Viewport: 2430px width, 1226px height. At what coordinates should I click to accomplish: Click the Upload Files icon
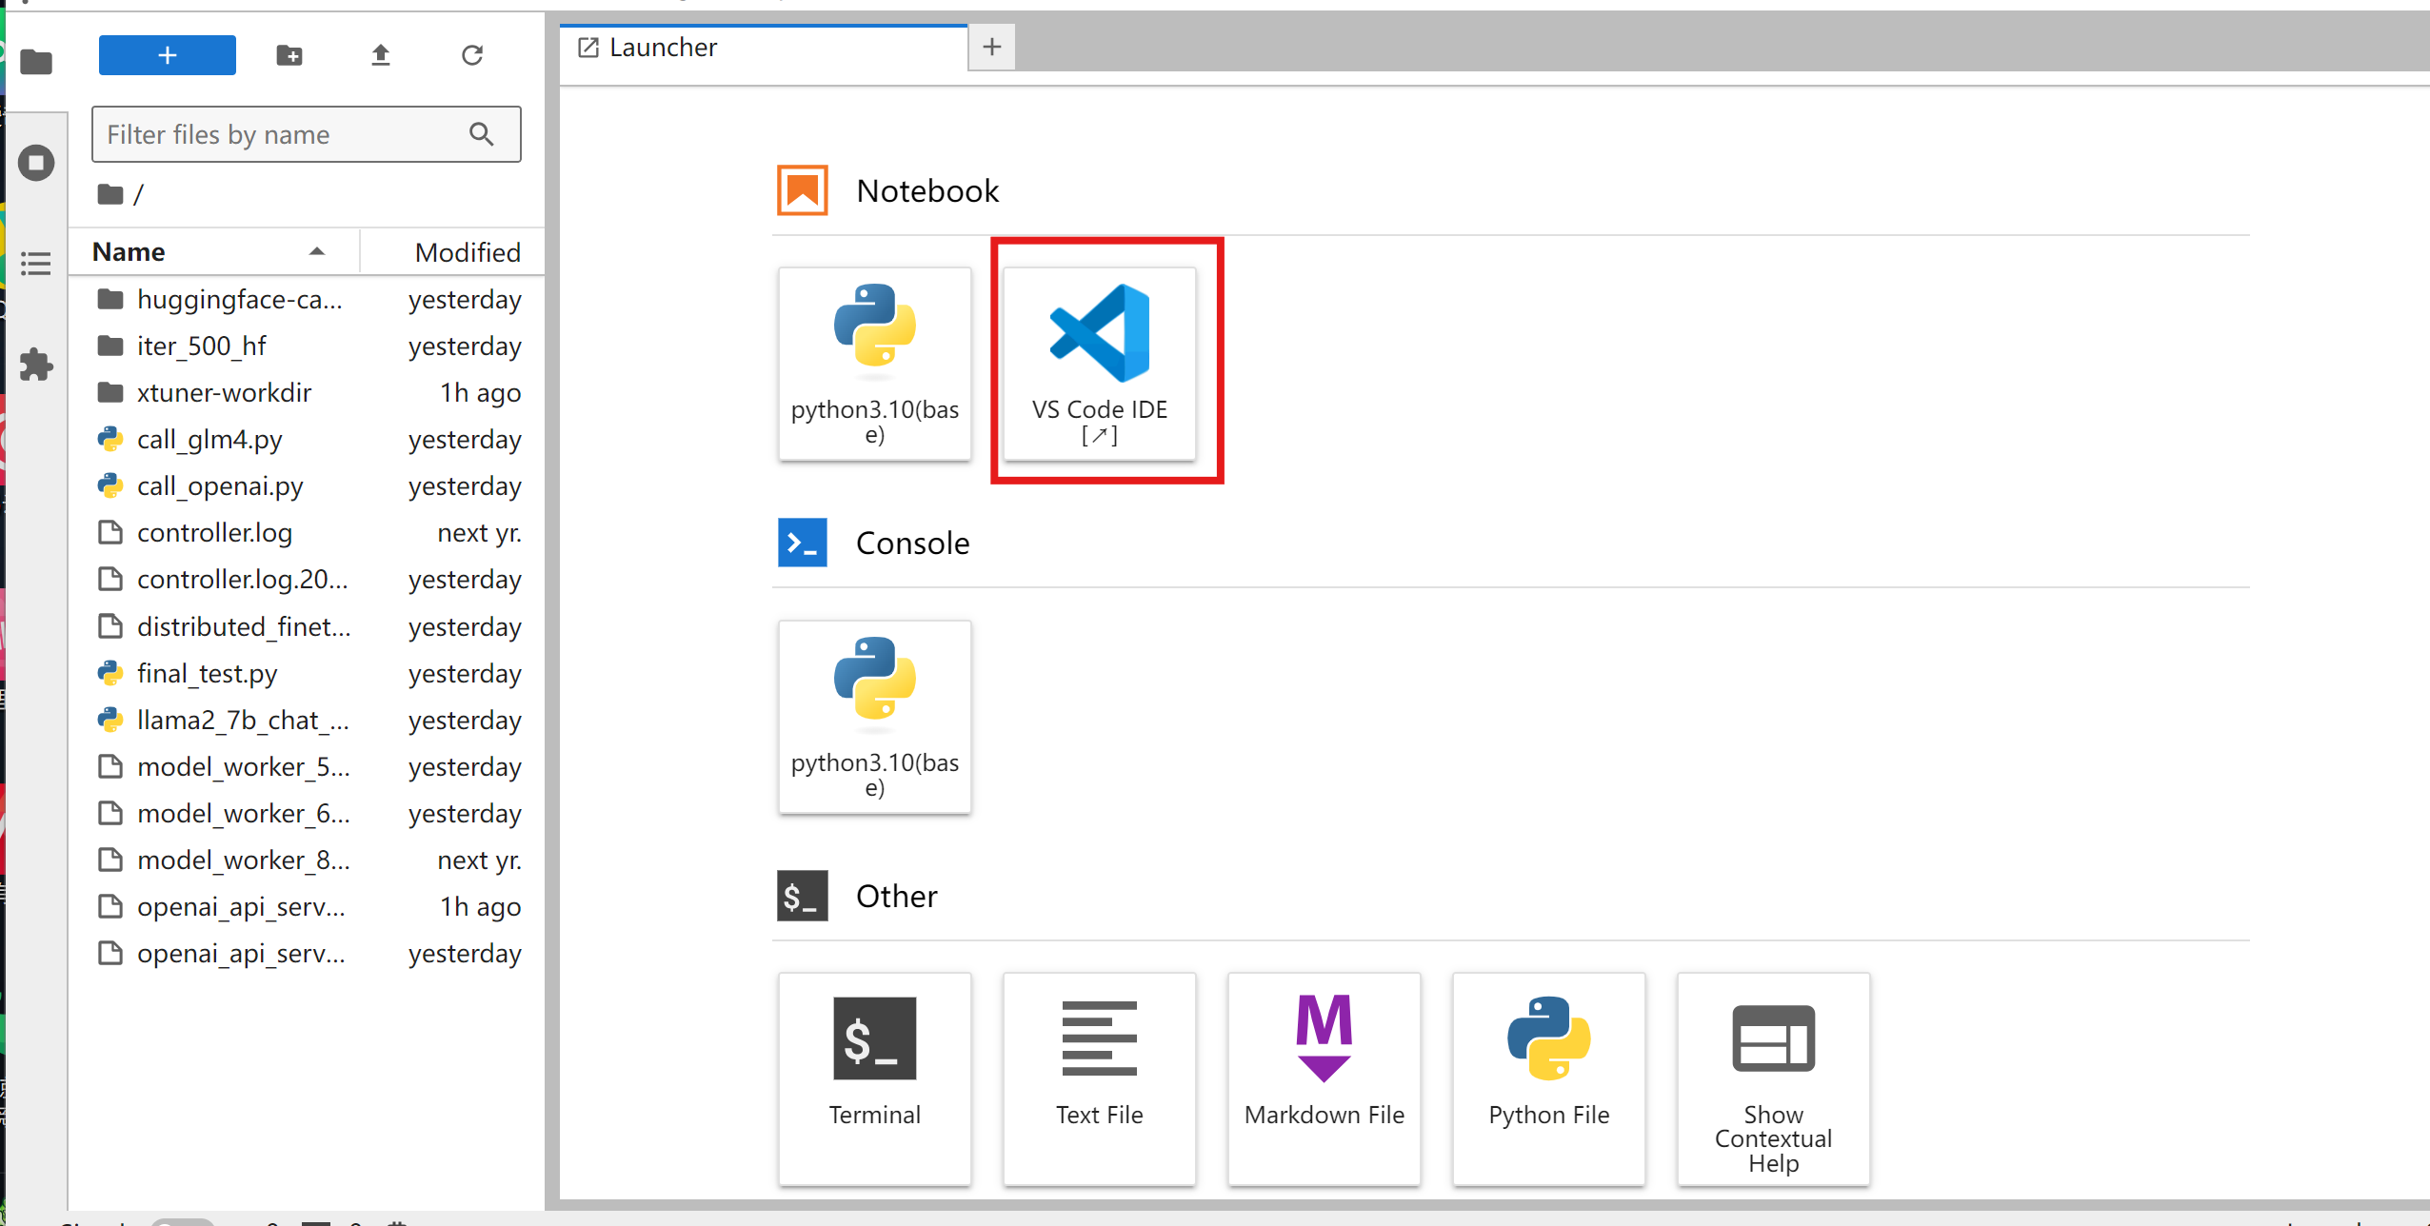[x=381, y=55]
